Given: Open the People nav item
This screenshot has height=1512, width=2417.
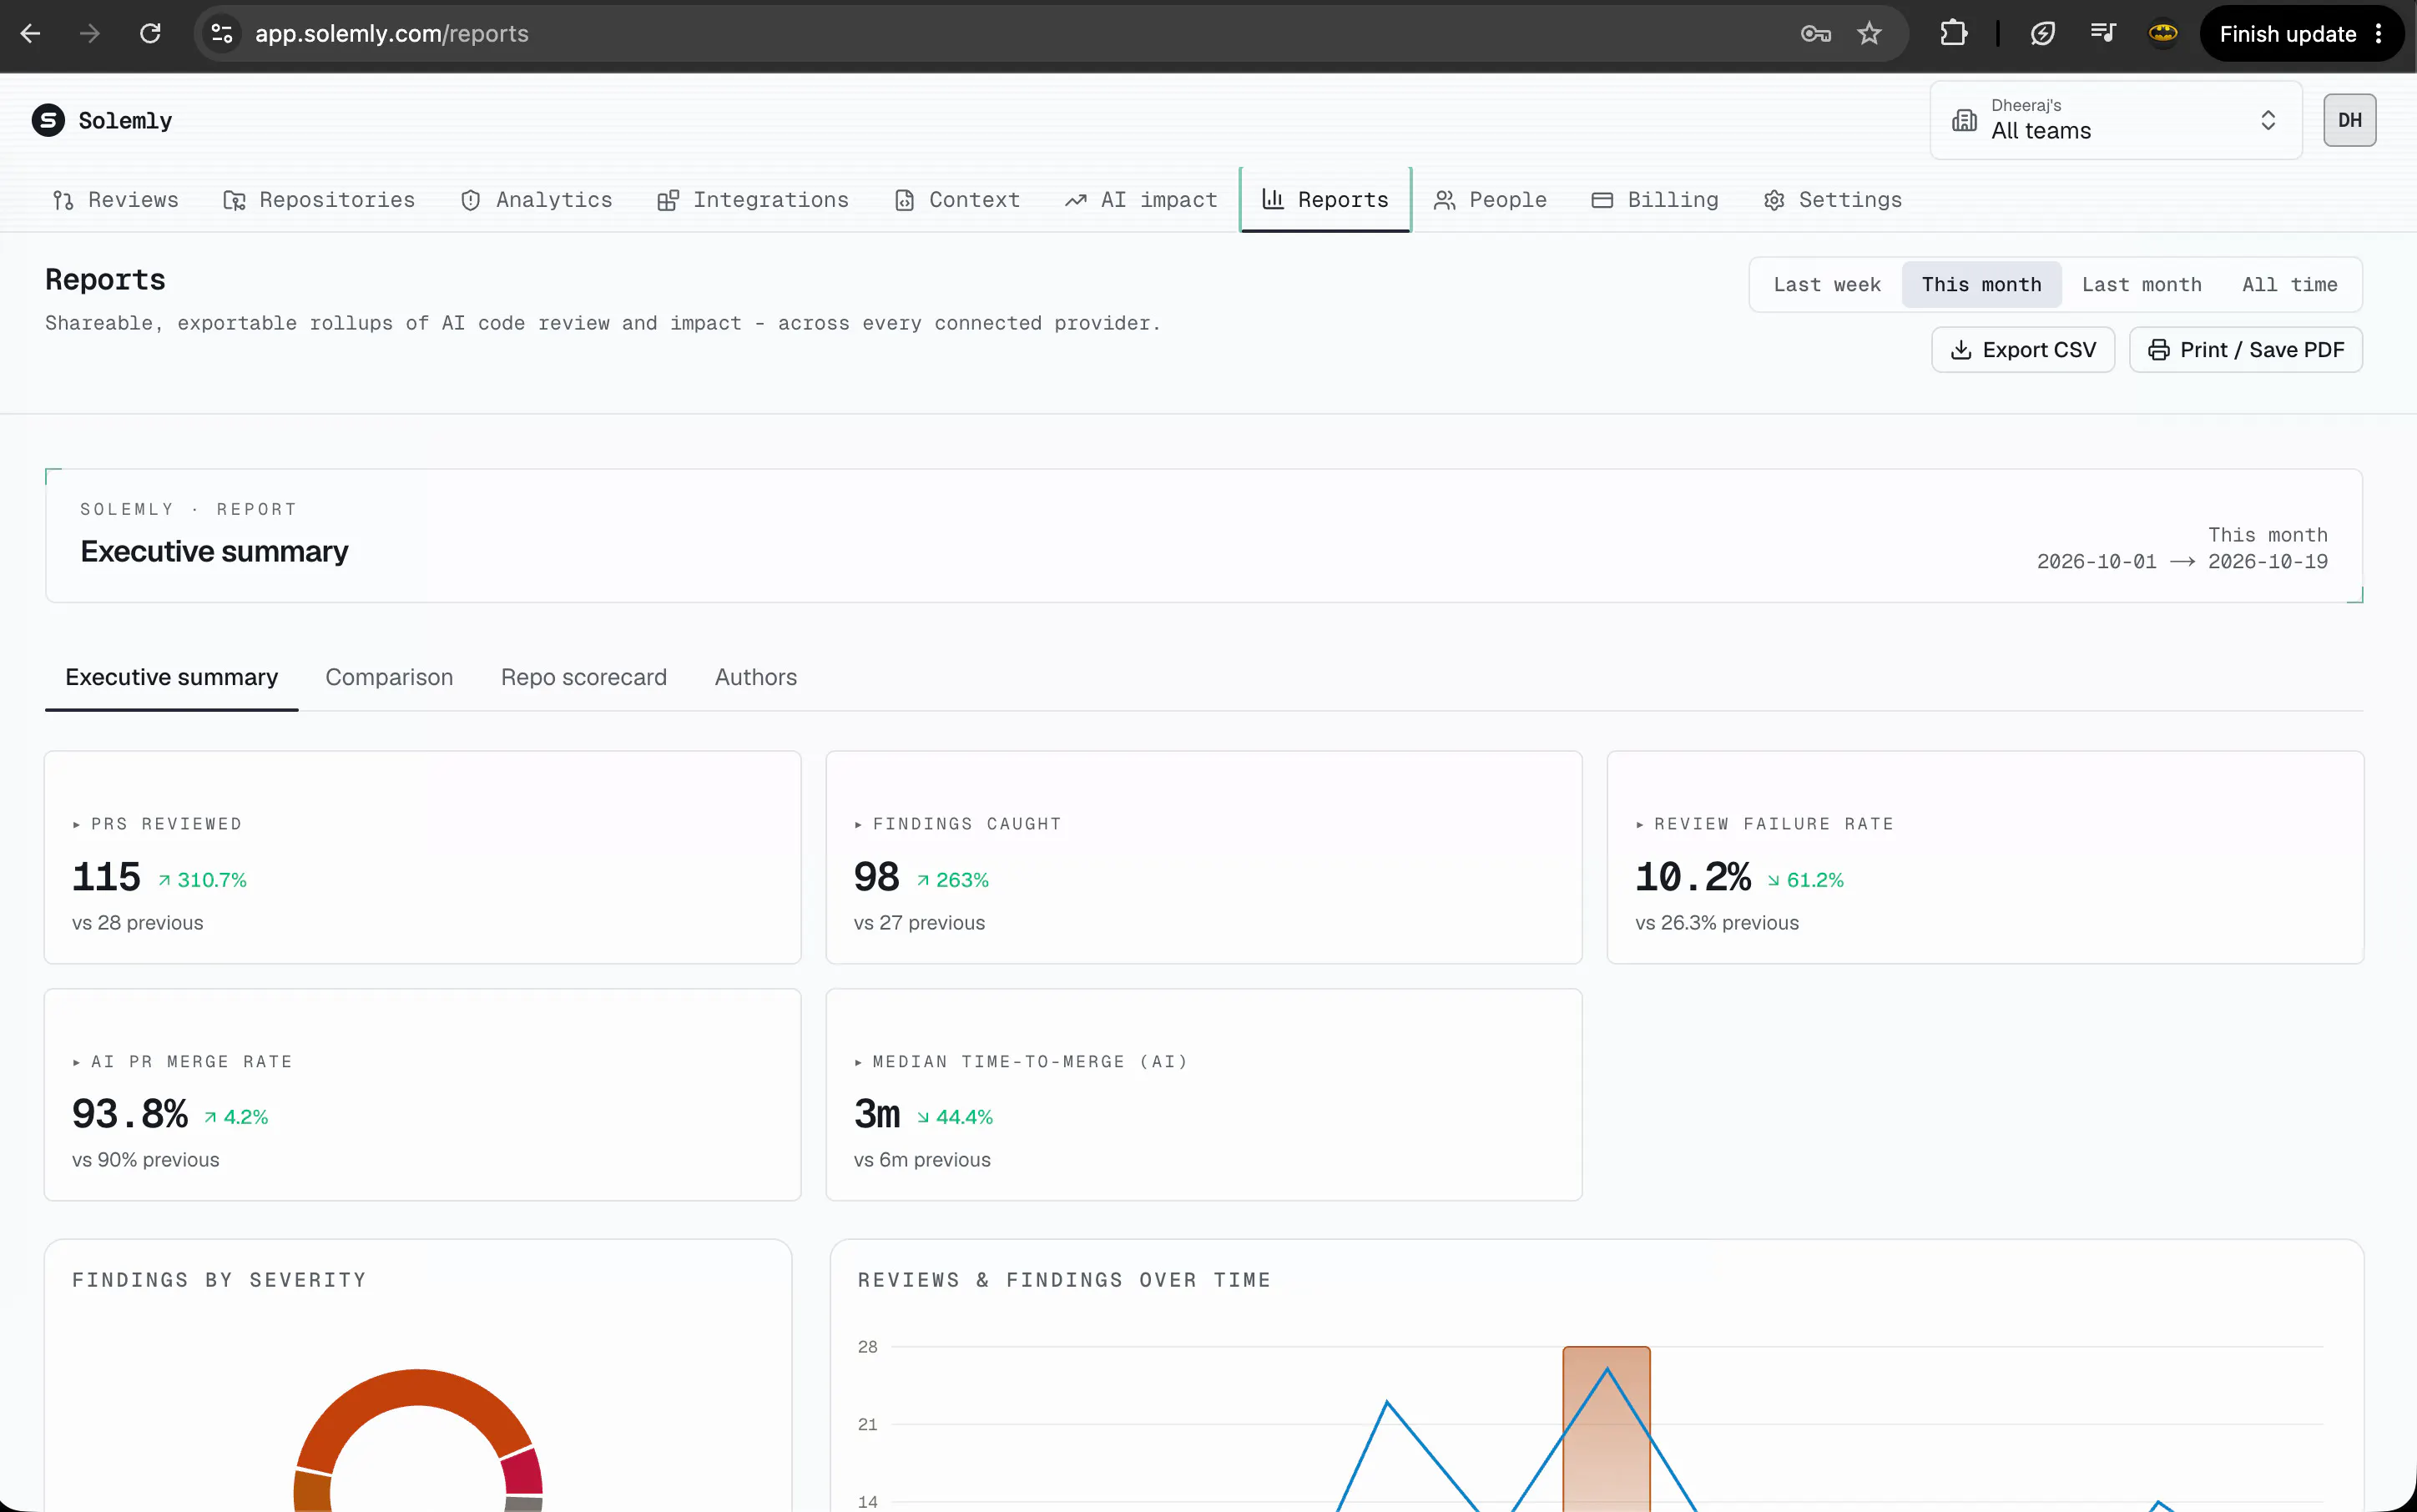Looking at the screenshot, I should [1490, 200].
